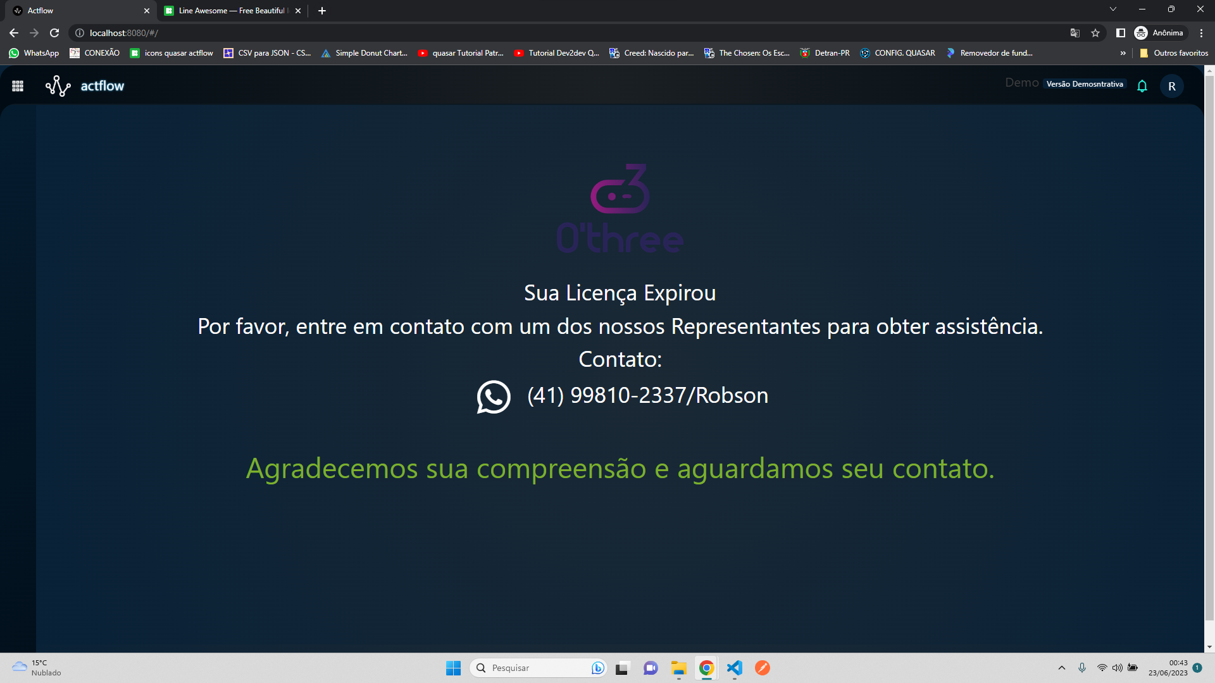The image size is (1215, 683).
Task: Open clock showing 00:43 23/06/2023
Action: pos(1169,668)
